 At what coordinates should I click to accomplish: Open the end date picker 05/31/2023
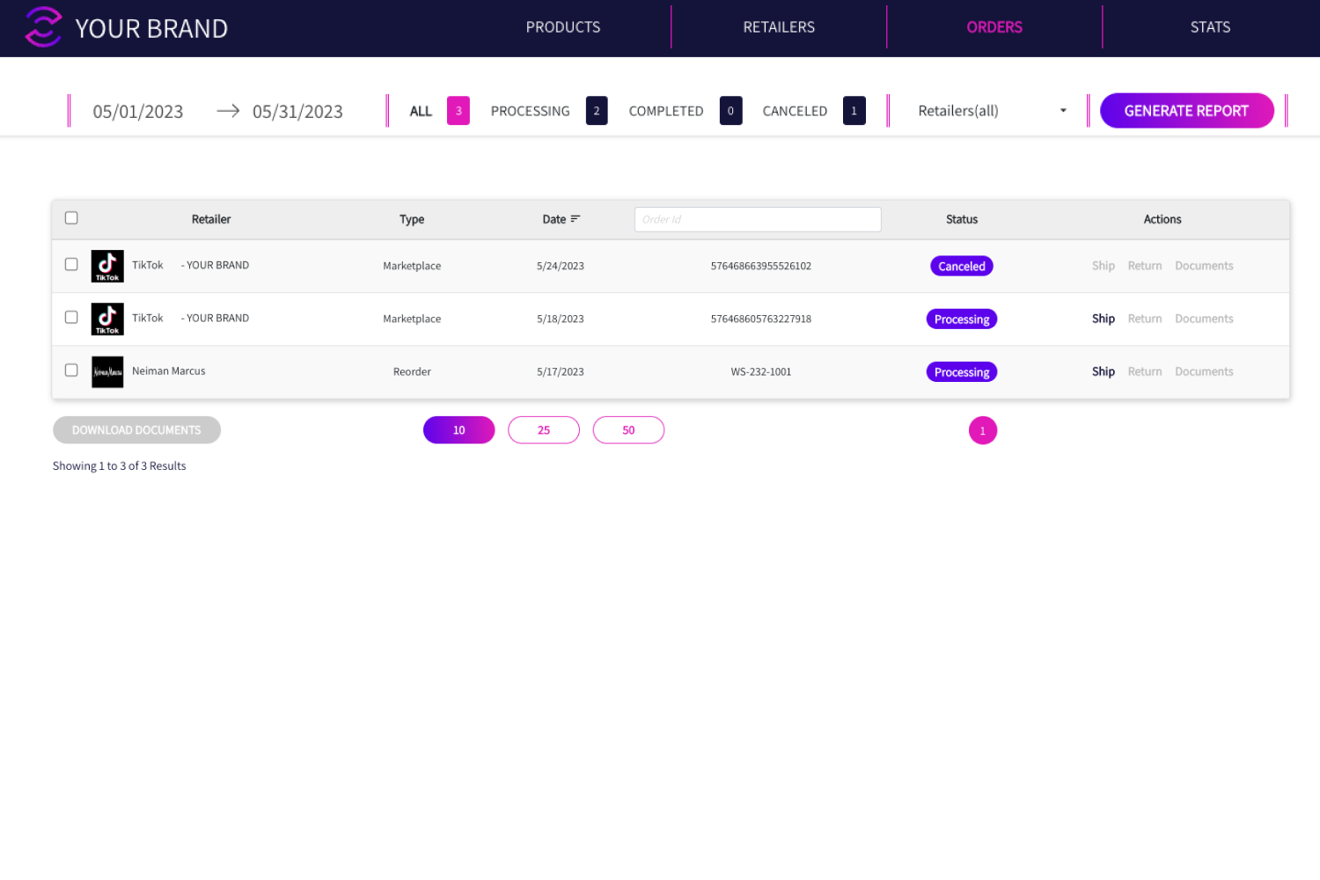click(297, 112)
